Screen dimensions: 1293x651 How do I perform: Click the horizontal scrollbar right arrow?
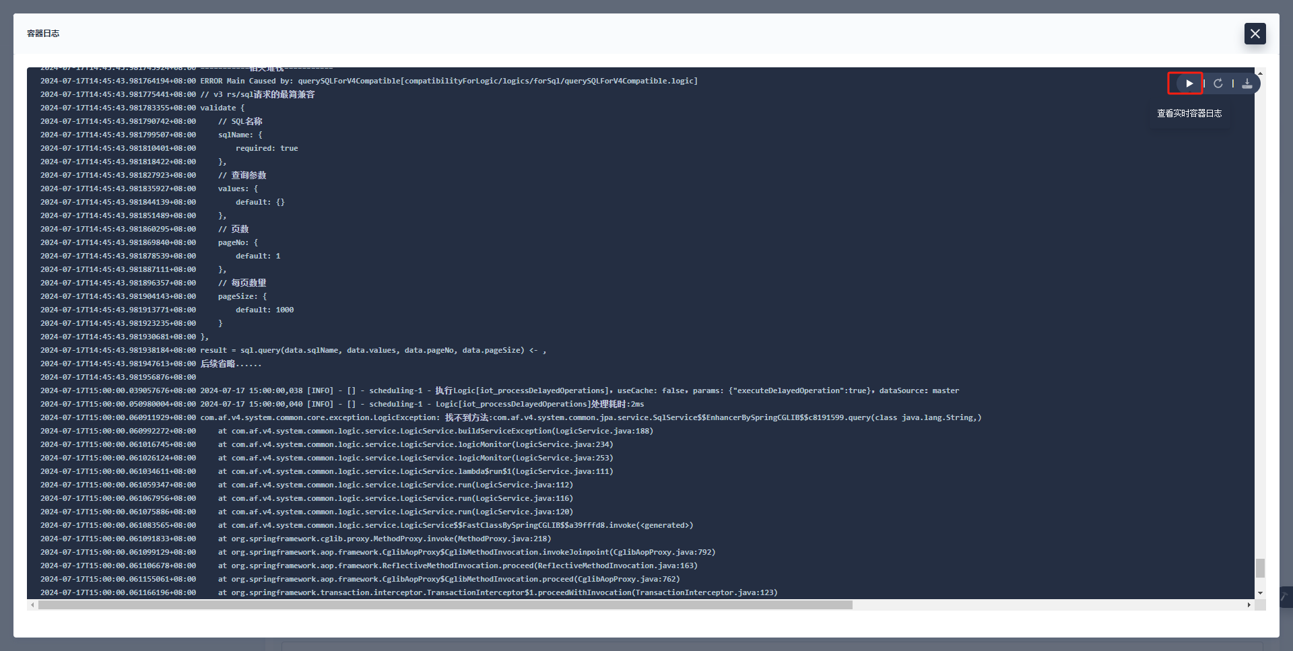click(1249, 605)
